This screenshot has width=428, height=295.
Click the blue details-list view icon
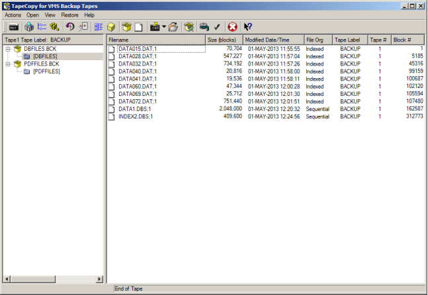point(99,26)
